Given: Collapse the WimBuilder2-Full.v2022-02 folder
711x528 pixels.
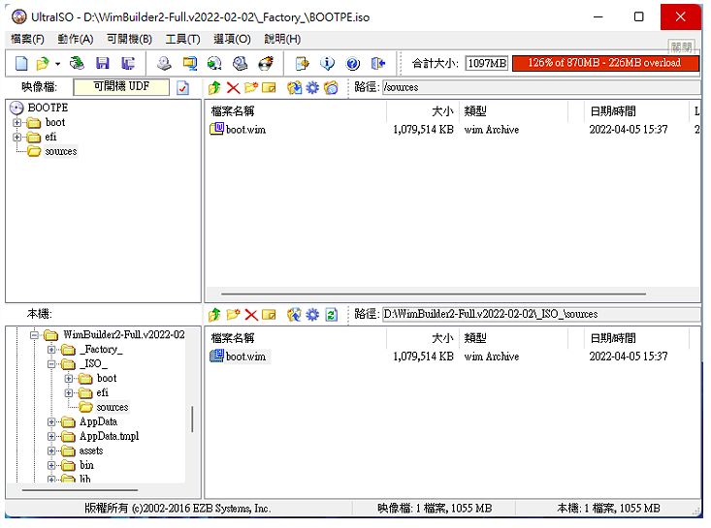Looking at the screenshot, I should (34, 335).
